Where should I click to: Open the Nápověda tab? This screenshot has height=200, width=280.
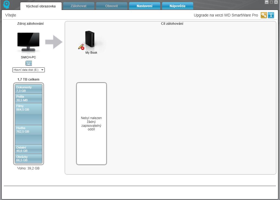pyautogui.click(x=177, y=6)
